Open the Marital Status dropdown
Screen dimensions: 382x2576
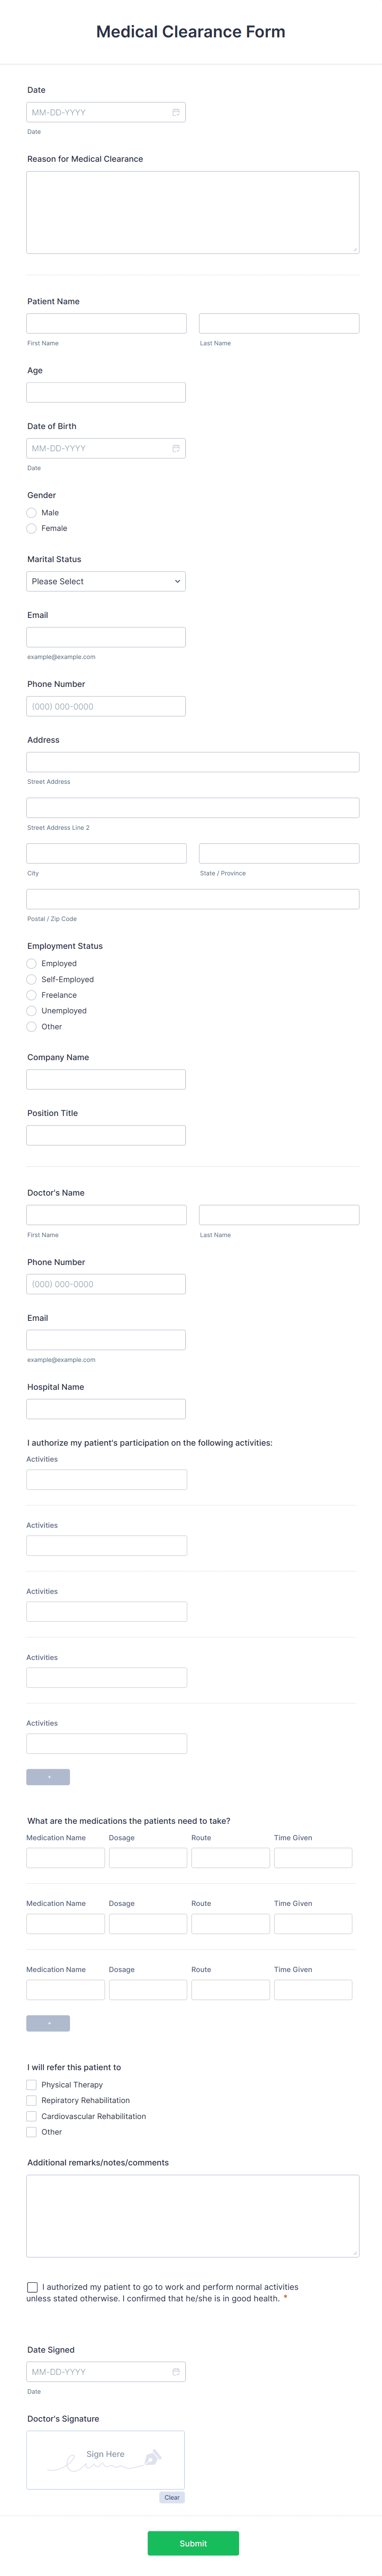coord(105,581)
